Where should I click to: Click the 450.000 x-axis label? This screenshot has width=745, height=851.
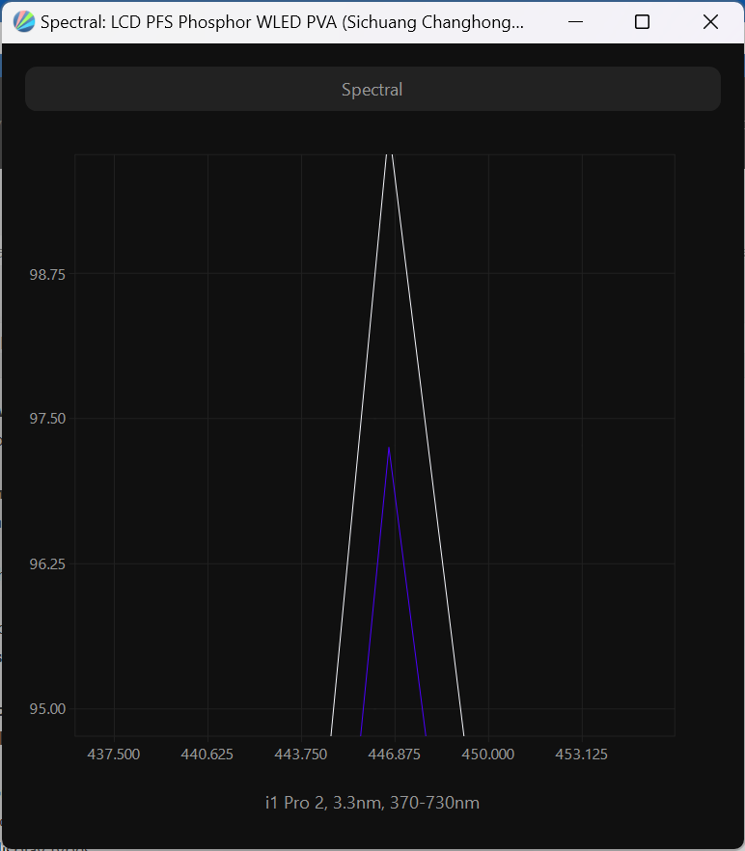click(x=488, y=755)
